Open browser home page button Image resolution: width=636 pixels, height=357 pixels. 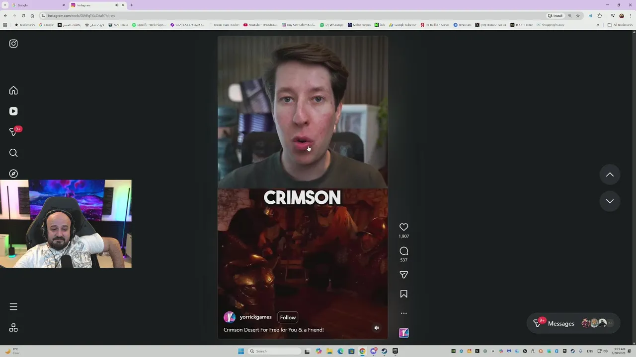pos(32,15)
